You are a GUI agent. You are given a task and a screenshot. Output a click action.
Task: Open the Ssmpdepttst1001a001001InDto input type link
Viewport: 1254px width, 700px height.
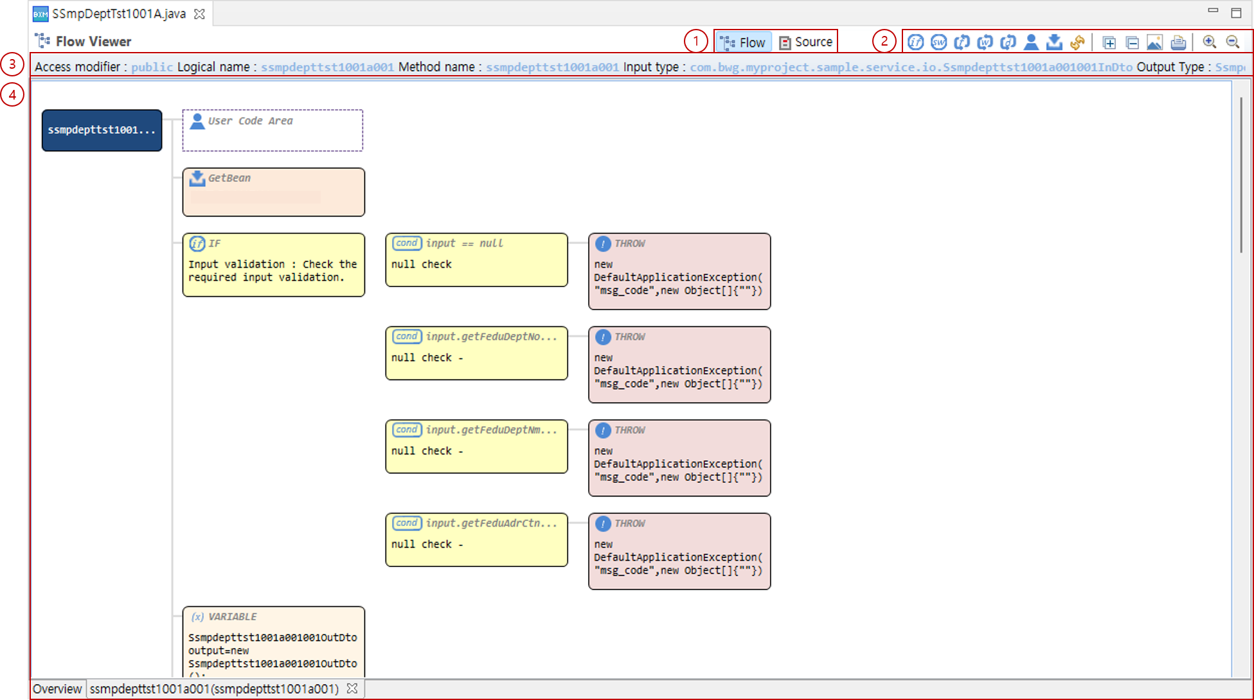click(911, 67)
